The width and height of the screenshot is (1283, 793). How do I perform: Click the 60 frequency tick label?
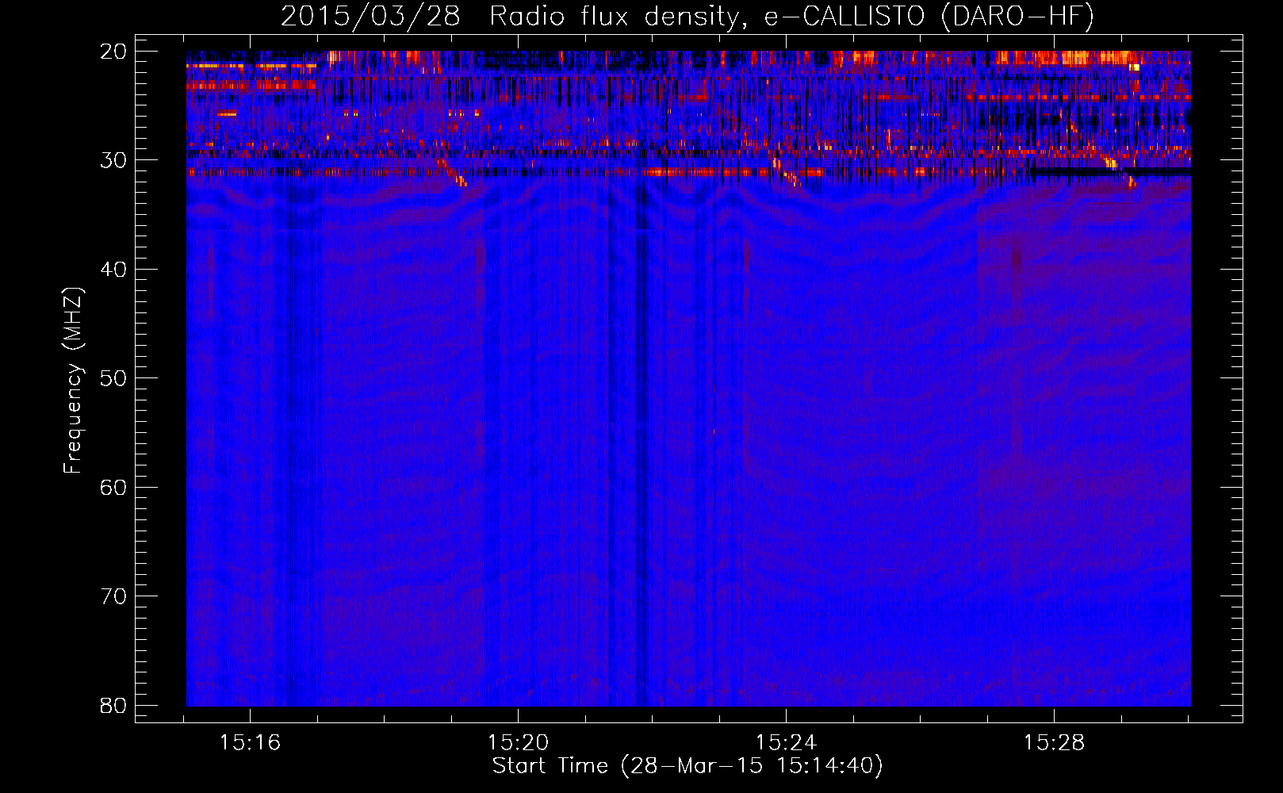(113, 487)
